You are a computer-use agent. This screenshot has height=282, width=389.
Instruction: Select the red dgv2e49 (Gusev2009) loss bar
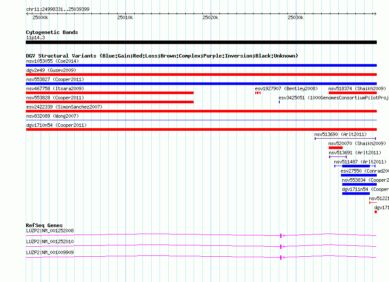point(201,75)
